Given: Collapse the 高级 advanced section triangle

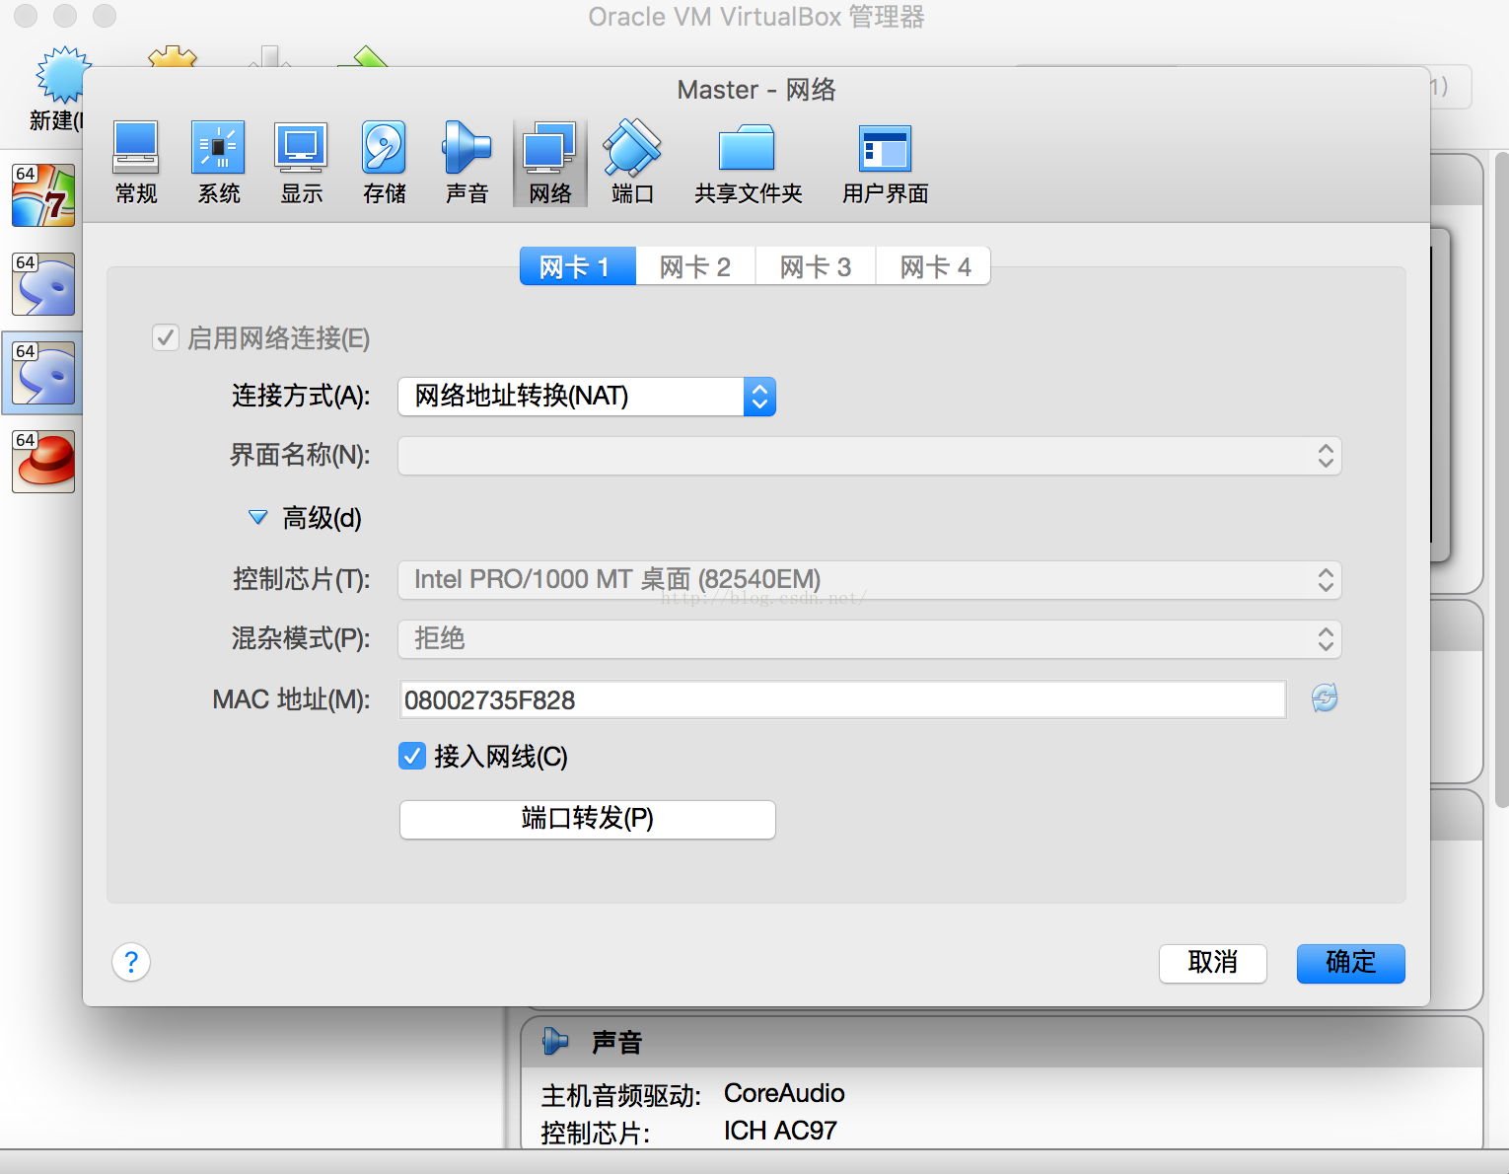Looking at the screenshot, I should (257, 517).
